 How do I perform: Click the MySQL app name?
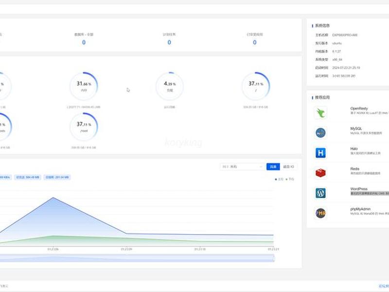(x=356, y=128)
